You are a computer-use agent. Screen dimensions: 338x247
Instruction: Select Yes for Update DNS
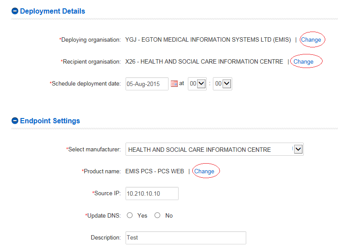point(130,215)
